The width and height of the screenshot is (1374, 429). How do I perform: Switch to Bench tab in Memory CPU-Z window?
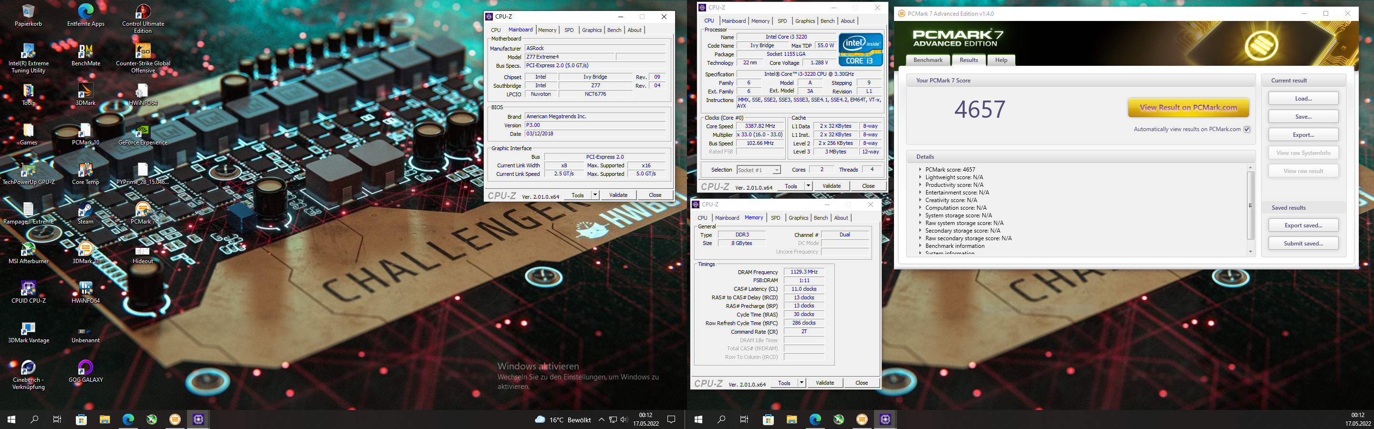click(x=821, y=218)
